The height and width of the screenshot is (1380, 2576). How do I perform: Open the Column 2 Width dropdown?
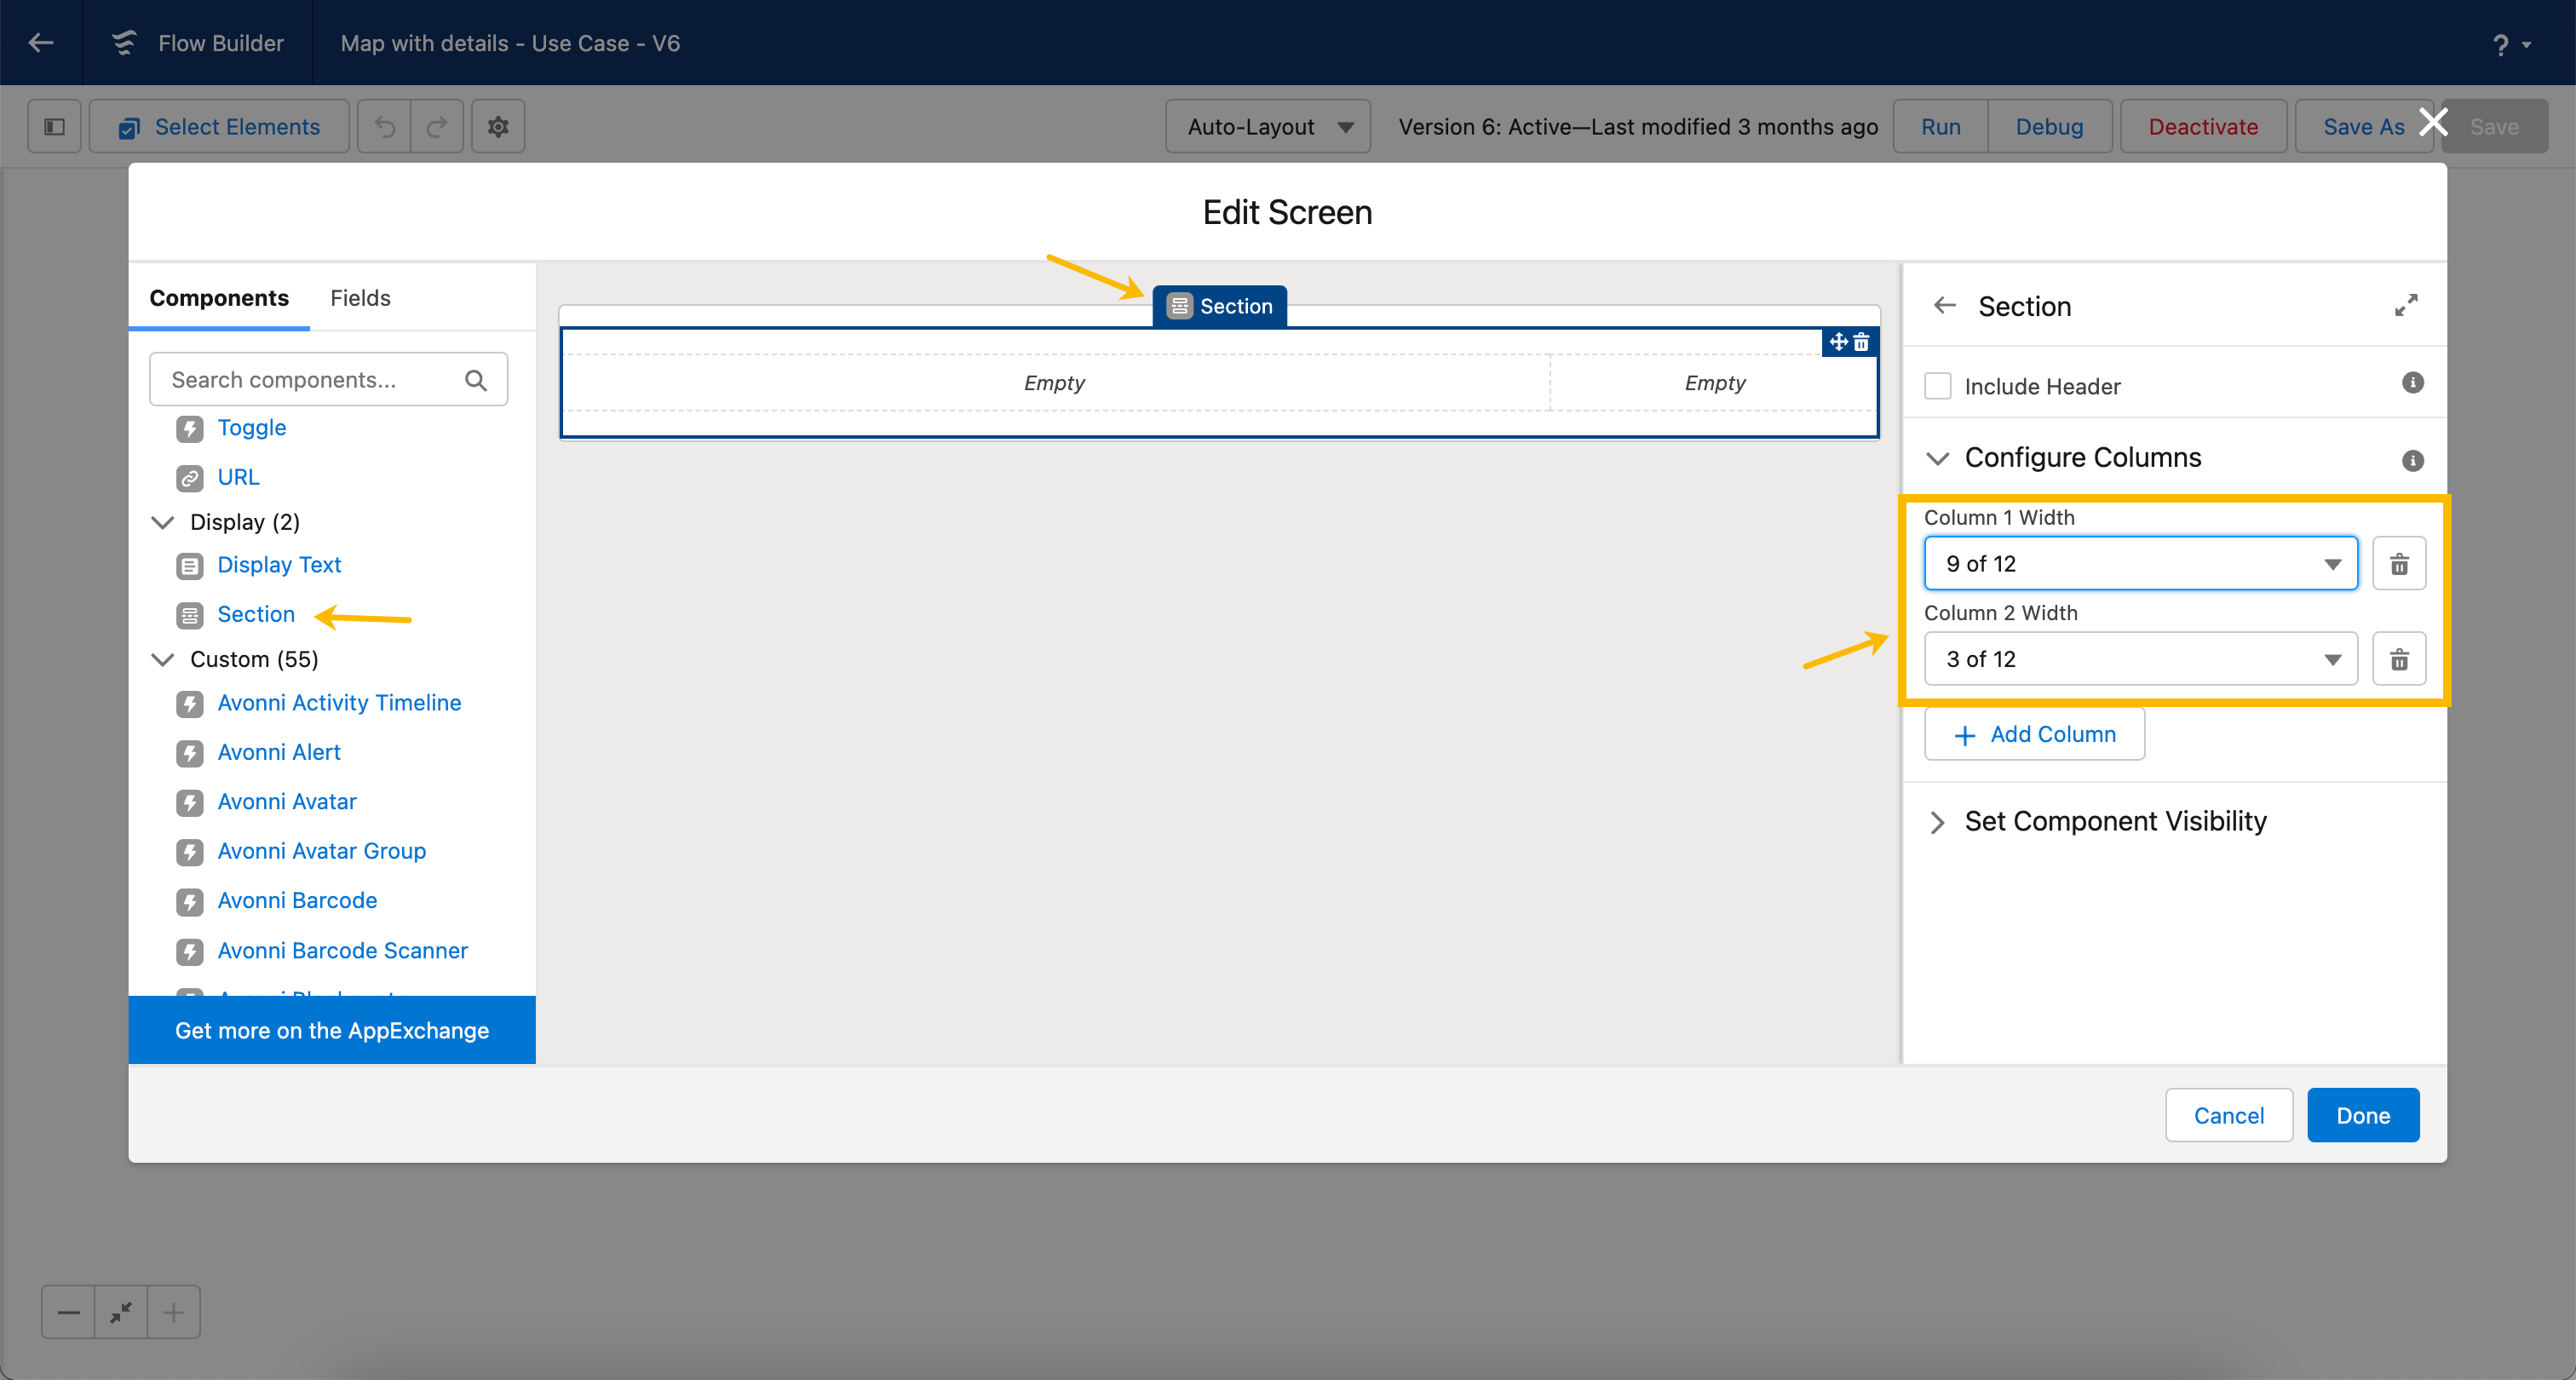(2140, 659)
